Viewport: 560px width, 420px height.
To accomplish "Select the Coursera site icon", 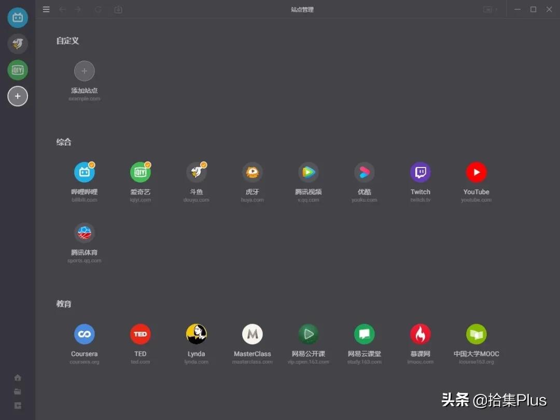I will (85, 334).
